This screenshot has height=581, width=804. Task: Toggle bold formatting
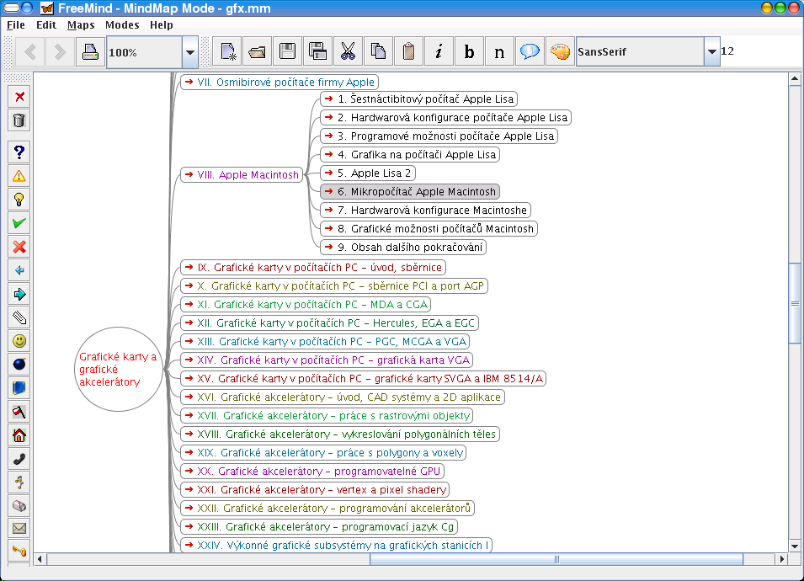click(x=469, y=52)
